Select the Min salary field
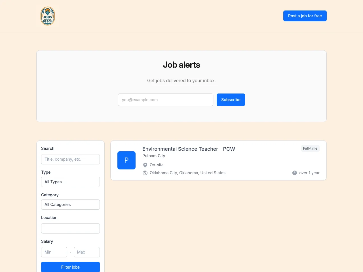The height and width of the screenshot is (272, 363). [x=54, y=252]
